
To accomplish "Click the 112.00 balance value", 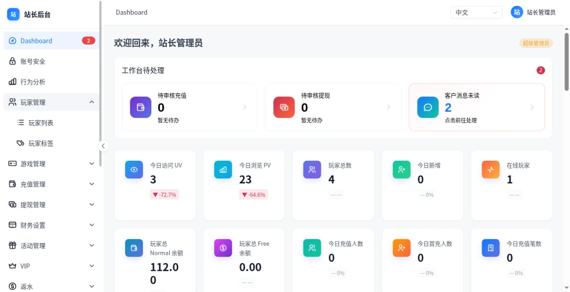I will [x=164, y=274].
